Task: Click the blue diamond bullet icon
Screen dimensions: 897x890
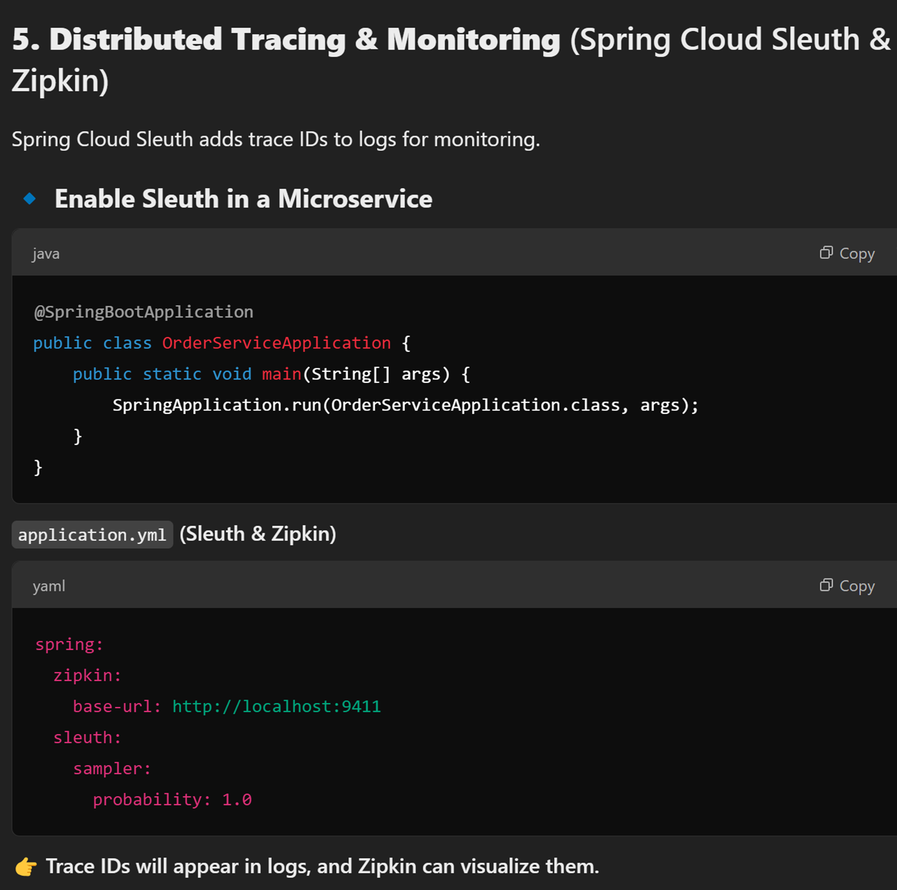Action: [29, 199]
